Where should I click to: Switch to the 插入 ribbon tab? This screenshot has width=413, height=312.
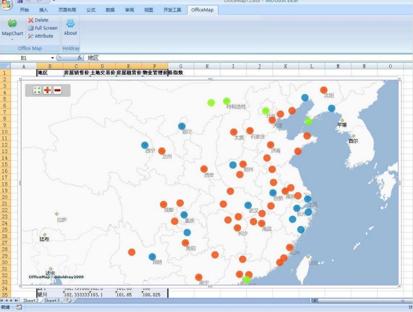[x=44, y=10]
